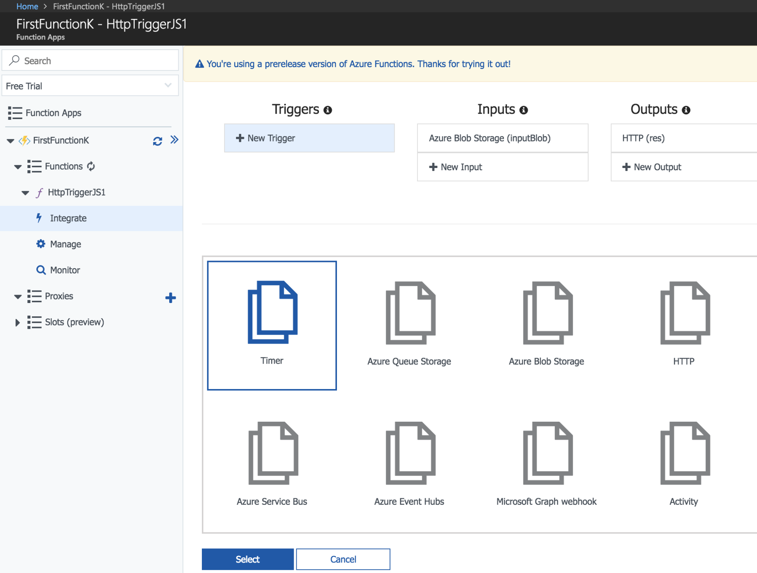
Task: Add a New Trigger
Action: coord(309,138)
